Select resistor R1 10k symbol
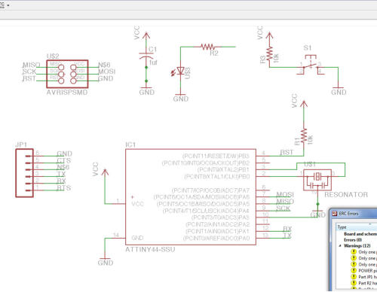The image size is (377, 292). 304,135
